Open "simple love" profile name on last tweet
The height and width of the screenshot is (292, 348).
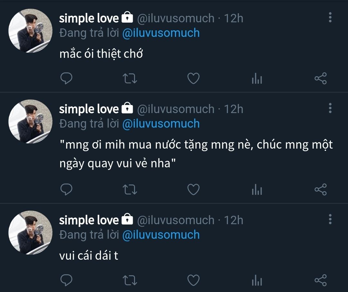(x=89, y=220)
